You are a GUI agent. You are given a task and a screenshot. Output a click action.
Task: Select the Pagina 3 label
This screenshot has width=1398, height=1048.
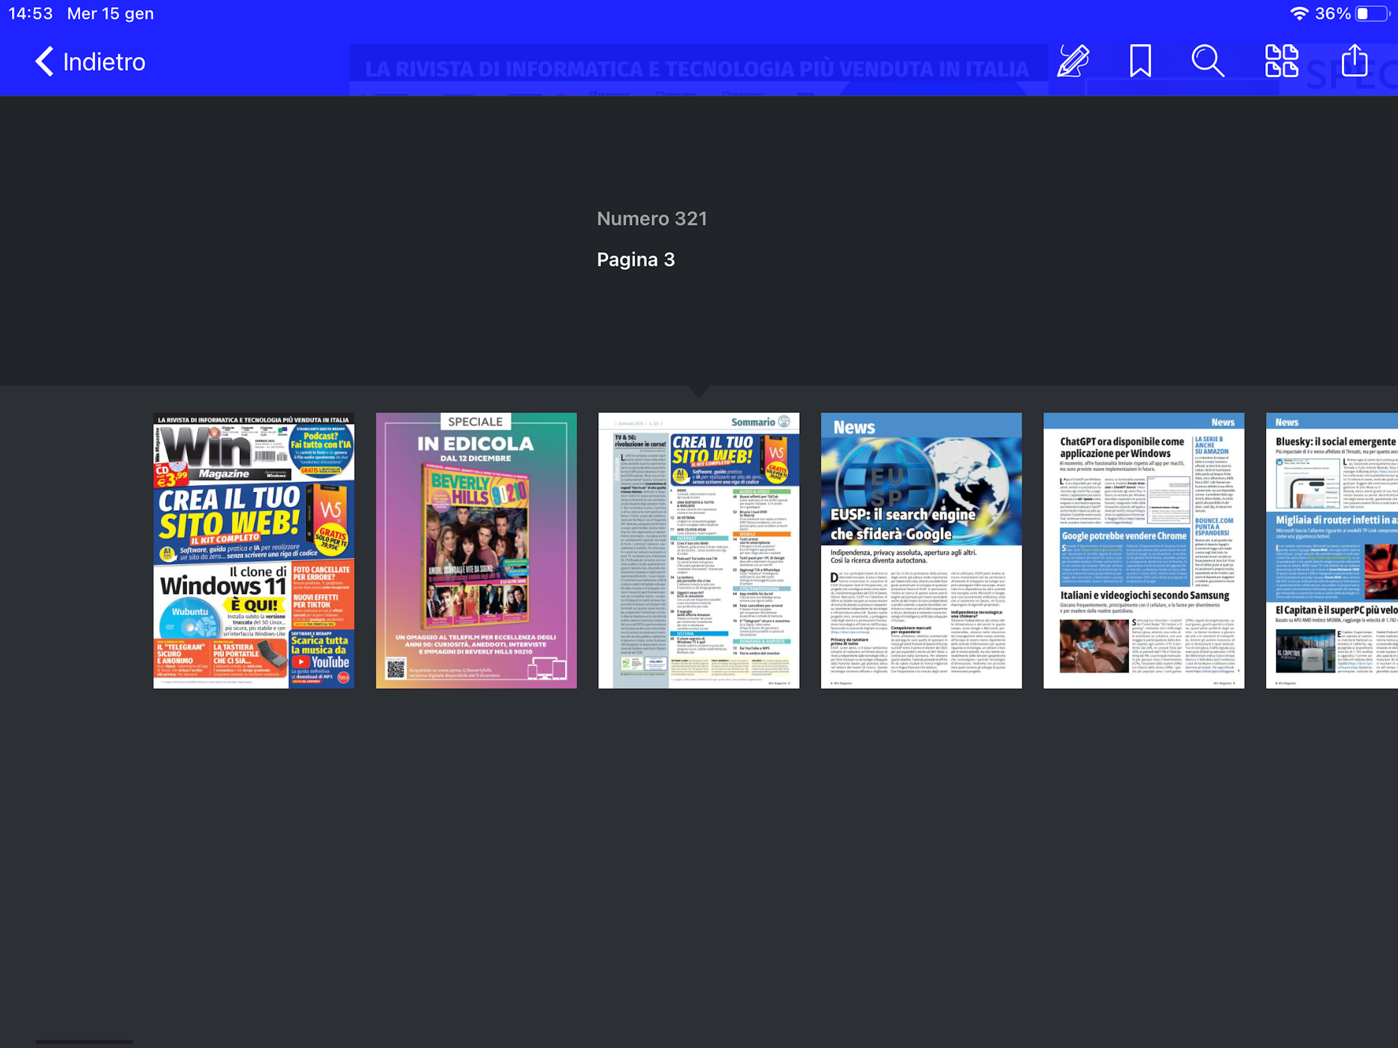[x=636, y=259]
